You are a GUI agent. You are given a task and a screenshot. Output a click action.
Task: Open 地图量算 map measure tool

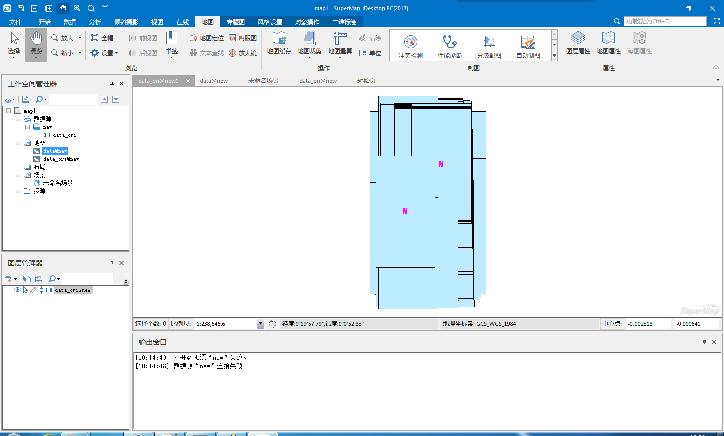[340, 44]
